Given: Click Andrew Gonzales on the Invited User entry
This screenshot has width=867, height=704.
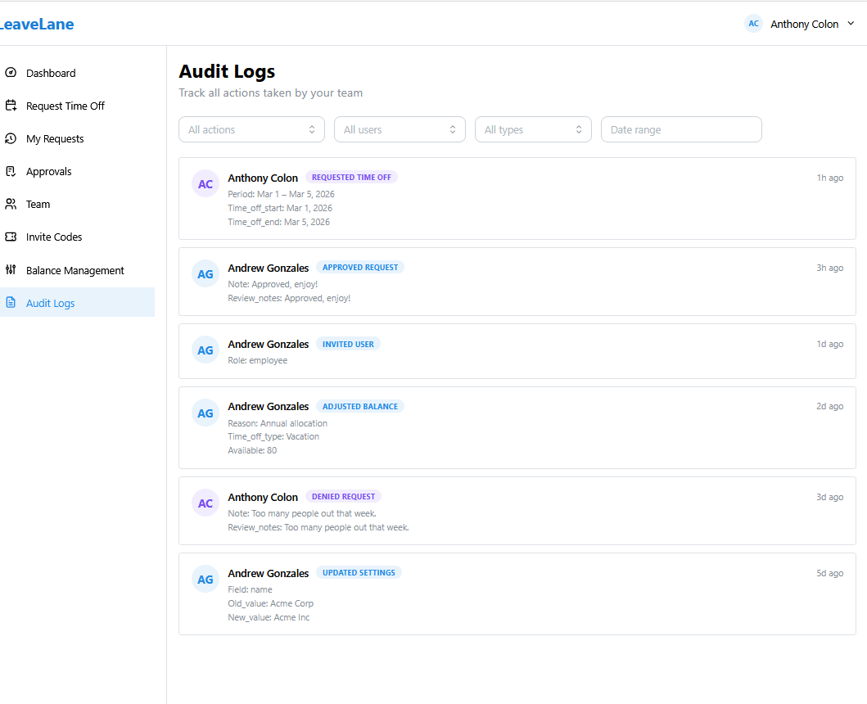Looking at the screenshot, I should [269, 344].
